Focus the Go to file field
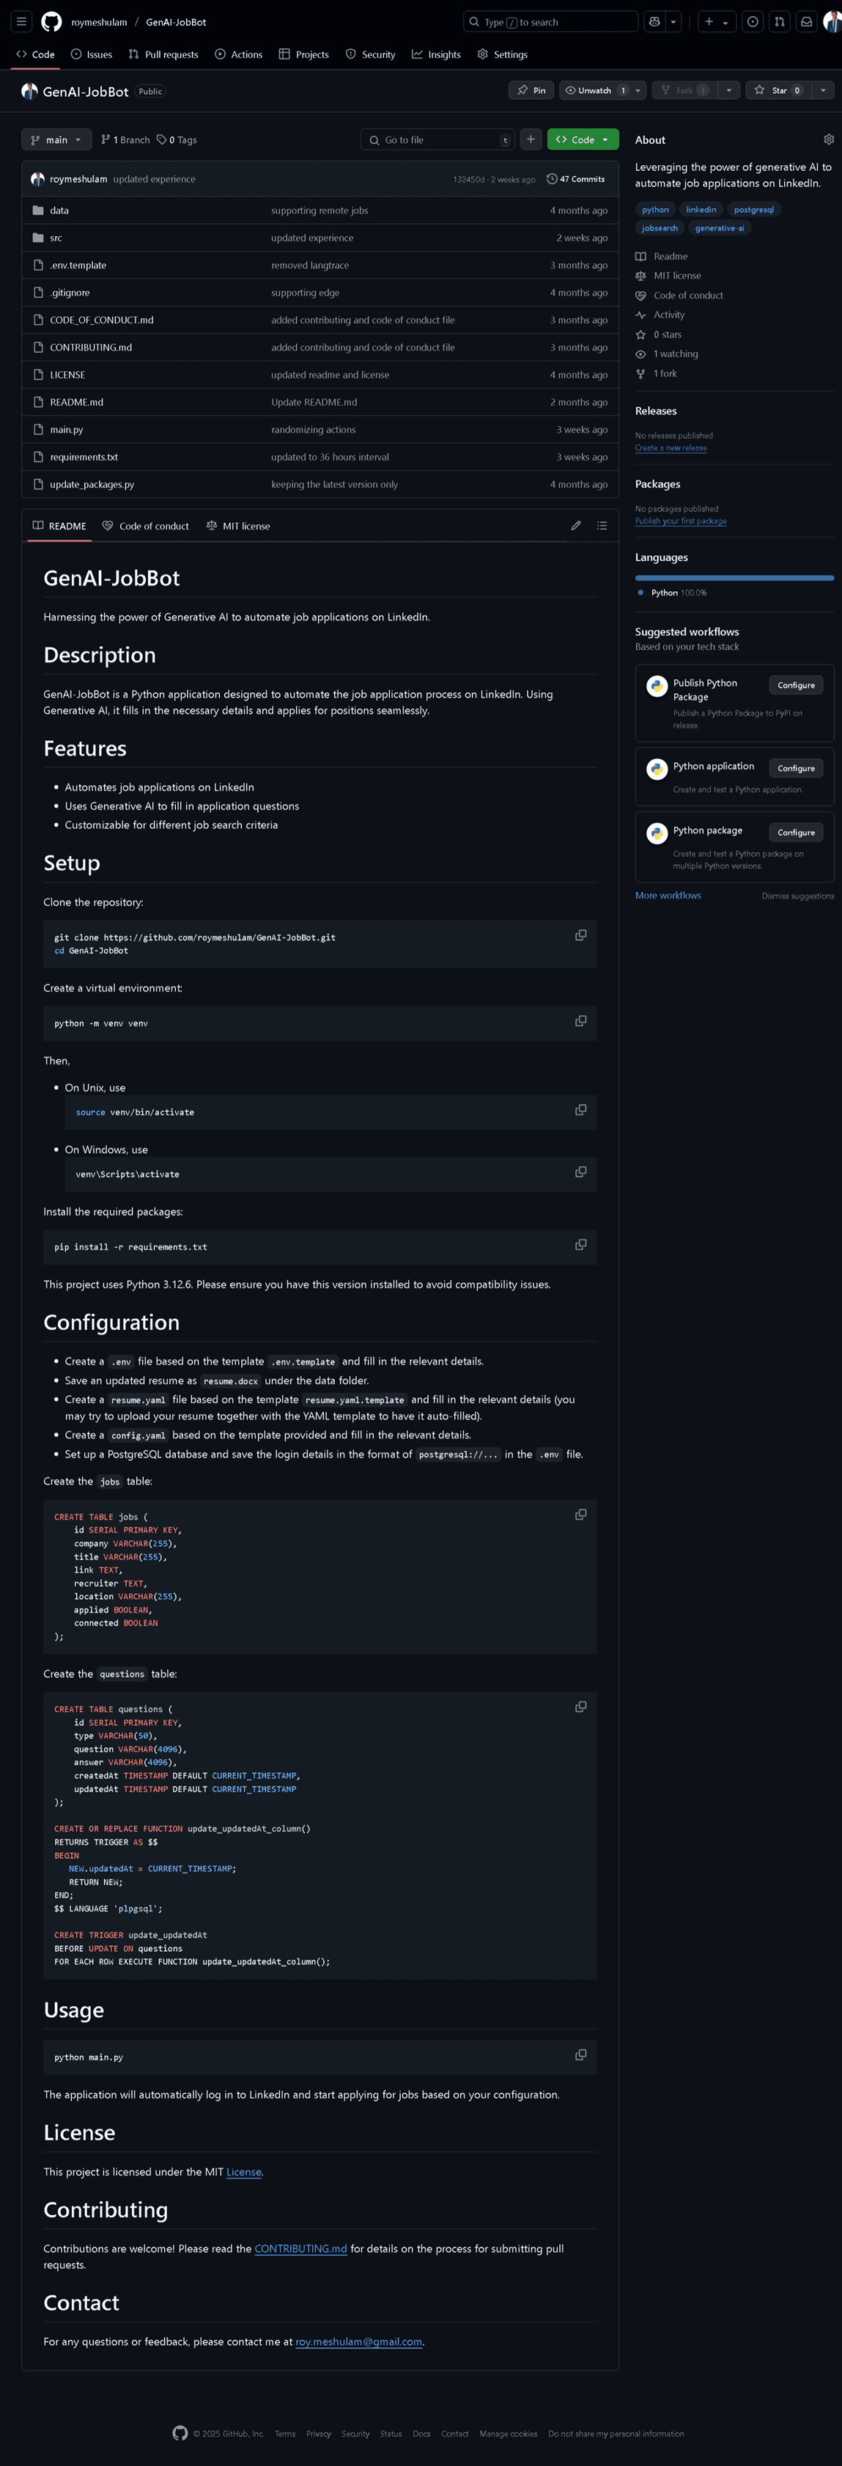Screen dimensions: 842x2466 (x=437, y=140)
